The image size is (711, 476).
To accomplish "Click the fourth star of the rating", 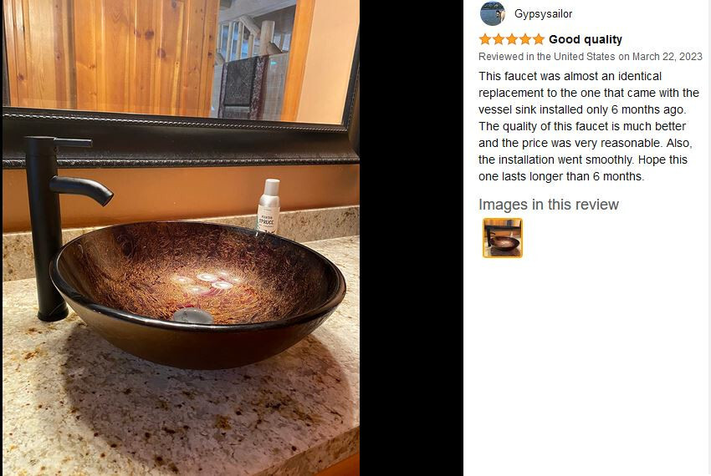I will click(525, 39).
